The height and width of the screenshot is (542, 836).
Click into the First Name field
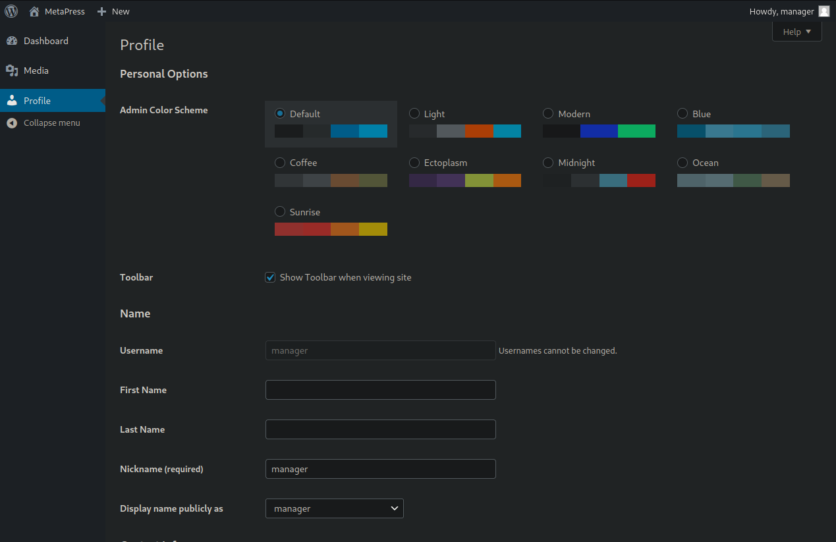pyautogui.click(x=380, y=390)
